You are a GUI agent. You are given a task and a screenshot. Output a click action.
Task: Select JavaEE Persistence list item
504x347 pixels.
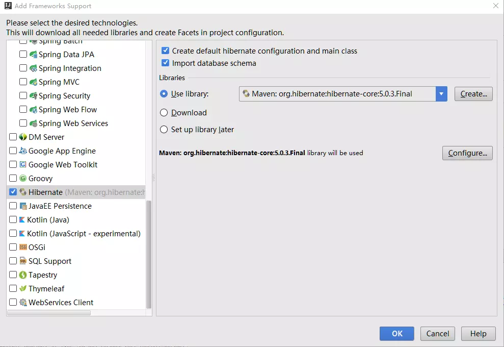pyautogui.click(x=60, y=206)
